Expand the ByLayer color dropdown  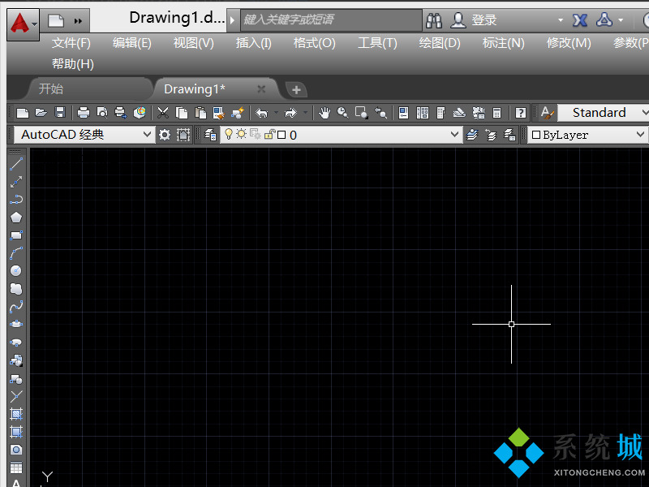(588, 135)
